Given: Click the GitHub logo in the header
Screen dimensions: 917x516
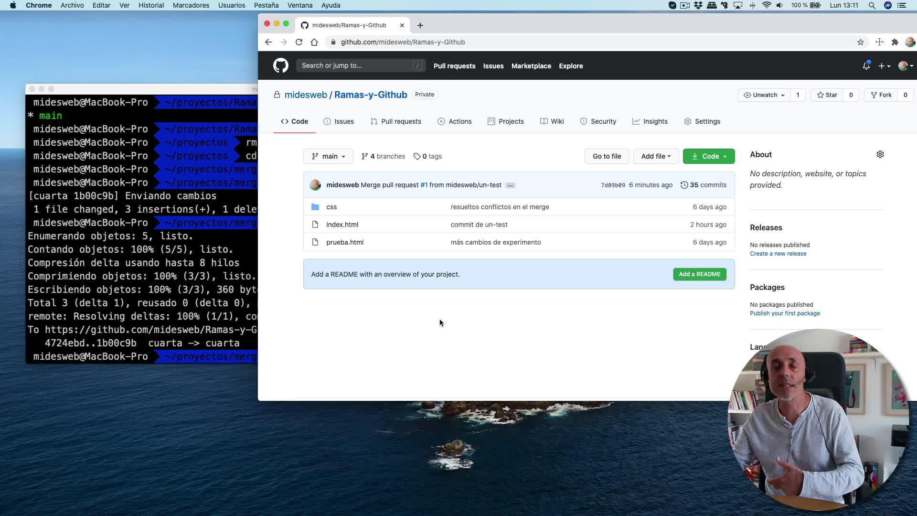Looking at the screenshot, I should pyautogui.click(x=281, y=65).
